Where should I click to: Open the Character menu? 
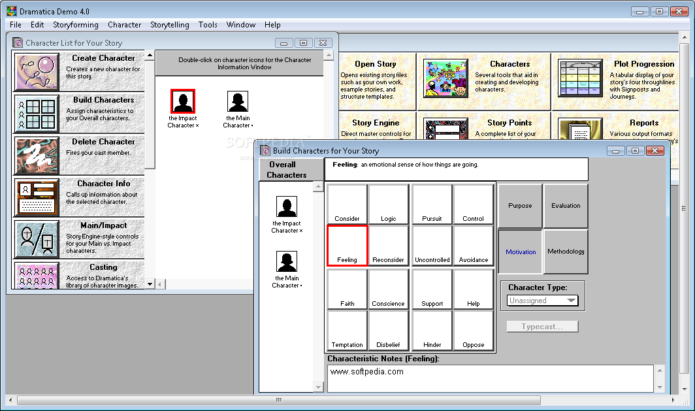pyautogui.click(x=125, y=25)
